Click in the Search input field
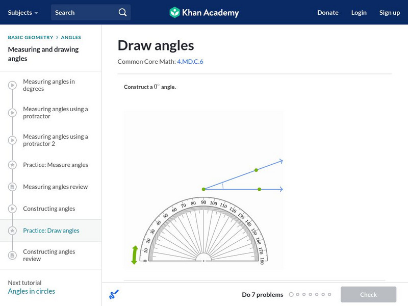The width and height of the screenshot is (408, 306). click(x=84, y=12)
